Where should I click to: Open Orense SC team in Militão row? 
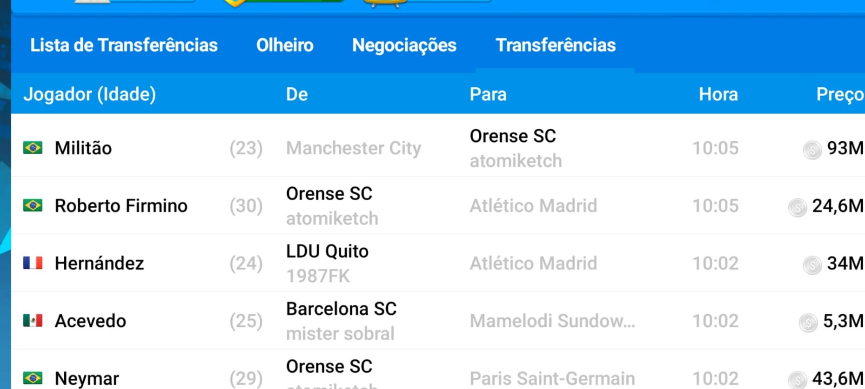512,136
